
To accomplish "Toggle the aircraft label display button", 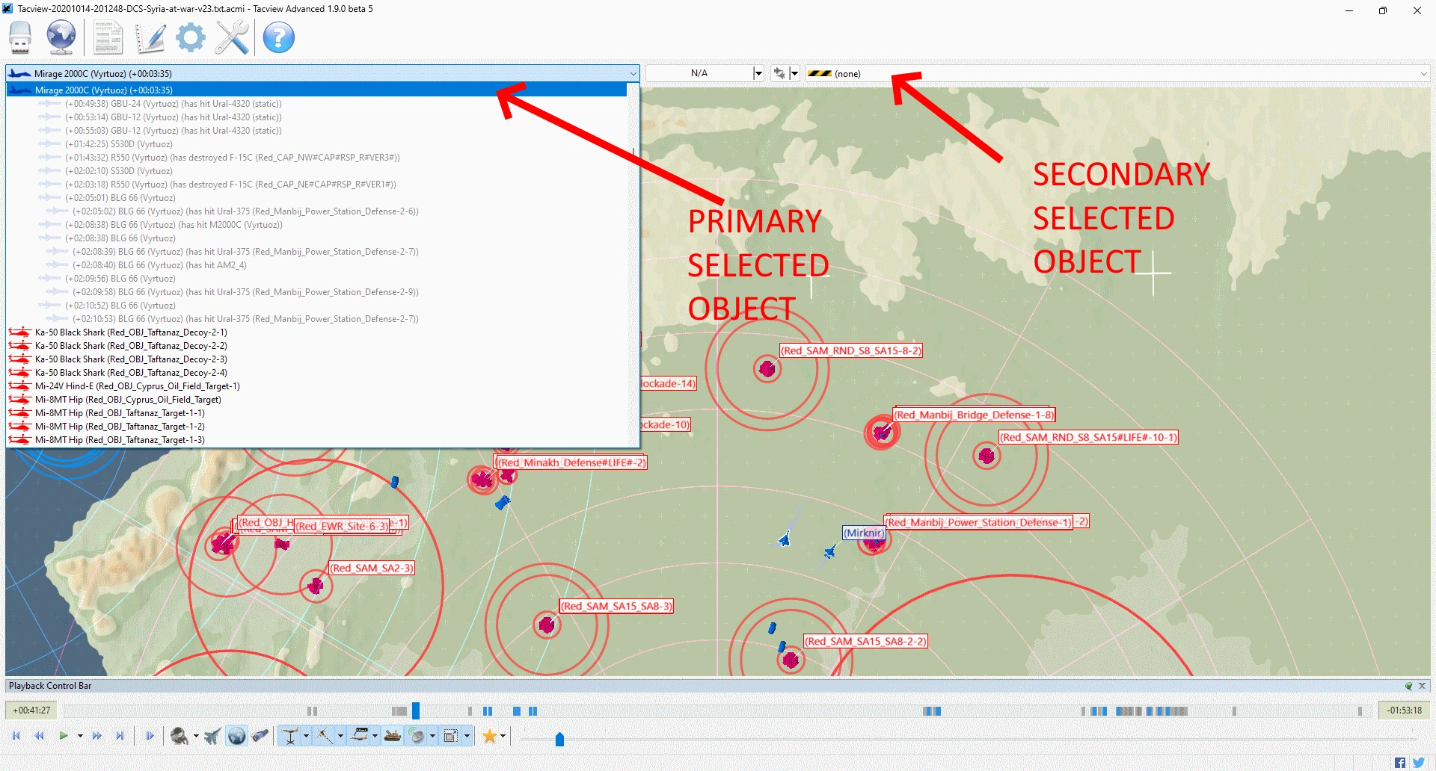I will (360, 736).
